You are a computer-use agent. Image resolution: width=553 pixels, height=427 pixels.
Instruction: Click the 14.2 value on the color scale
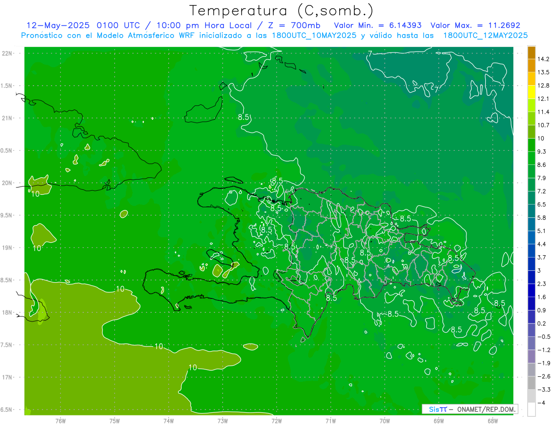[x=543, y=59]
